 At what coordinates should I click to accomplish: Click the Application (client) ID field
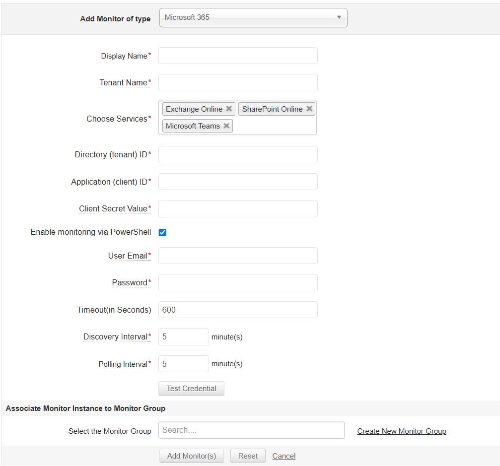tap(238, 182)
